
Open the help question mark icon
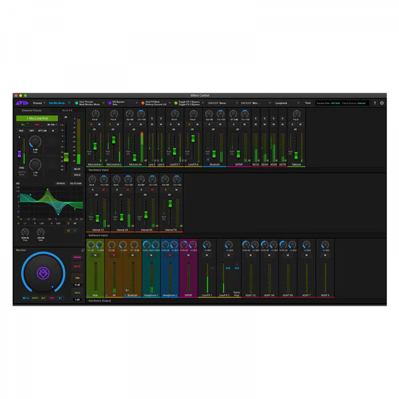[x=375, y=103]
